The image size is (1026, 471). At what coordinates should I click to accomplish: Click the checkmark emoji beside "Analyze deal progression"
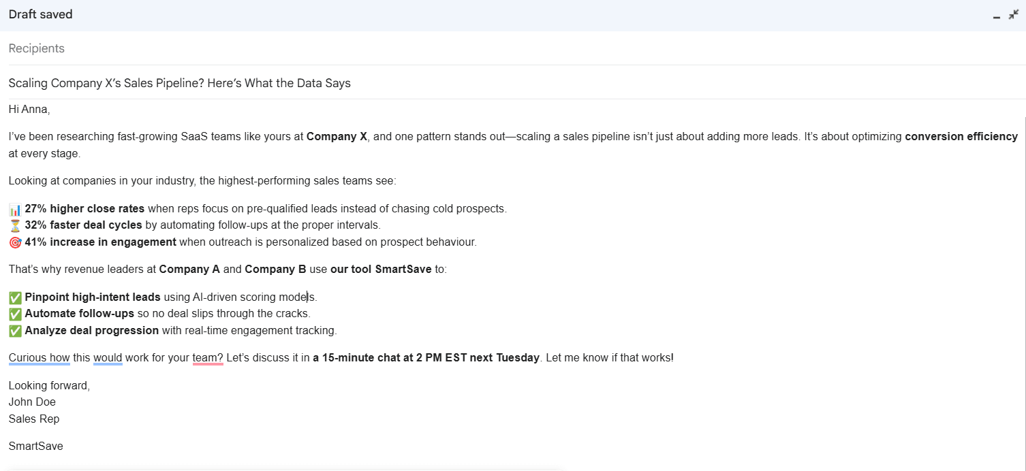click(14, 330)
